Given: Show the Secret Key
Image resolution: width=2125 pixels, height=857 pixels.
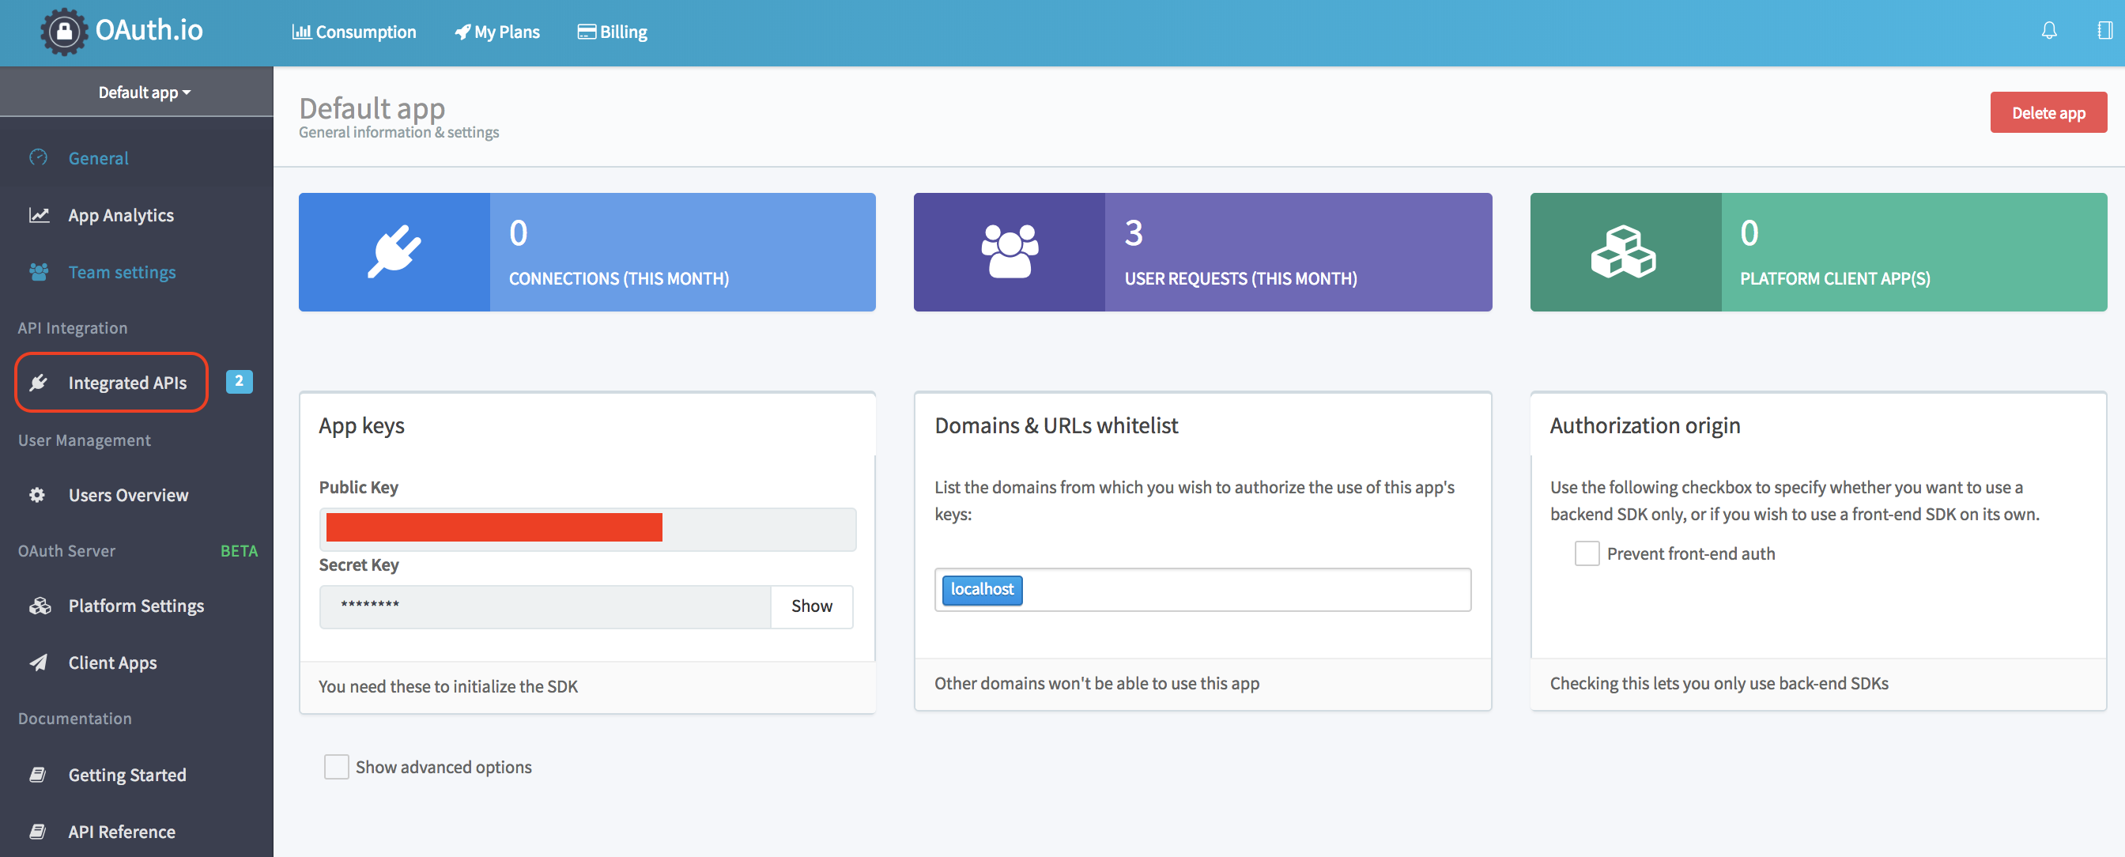Looking at the screenshot, I should 812,606.
